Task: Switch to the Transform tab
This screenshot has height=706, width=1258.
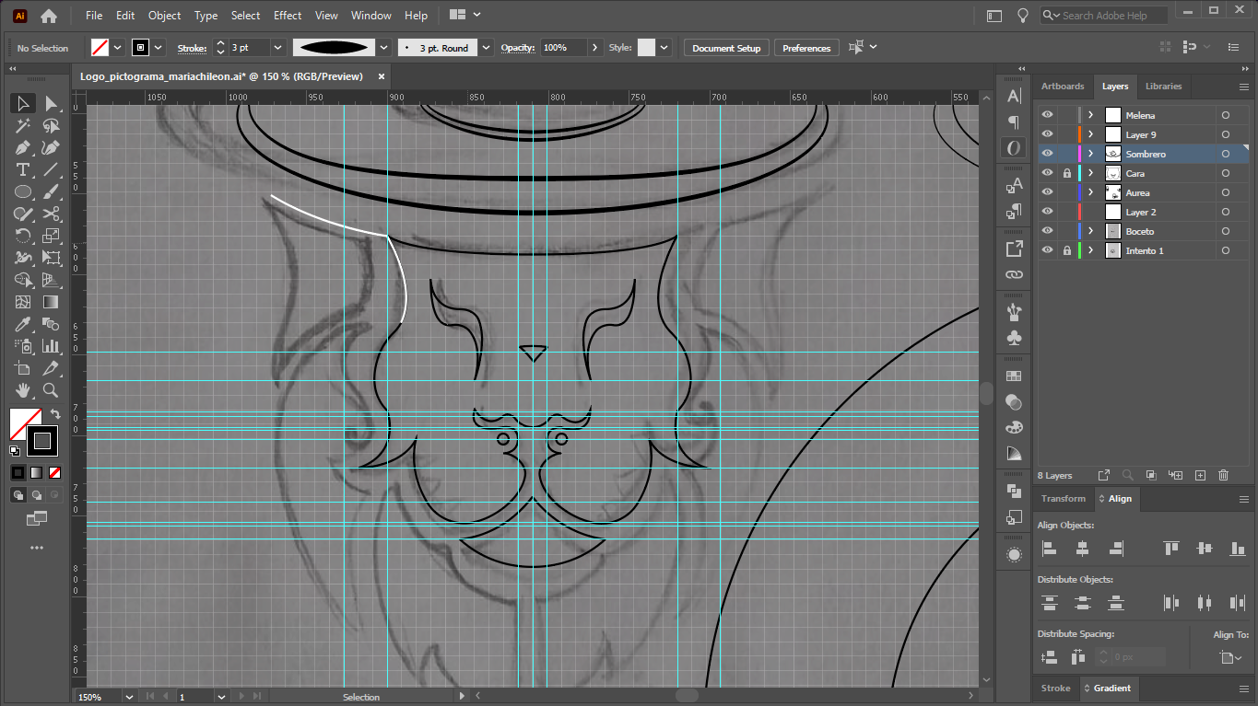Action: (1064, 499)
